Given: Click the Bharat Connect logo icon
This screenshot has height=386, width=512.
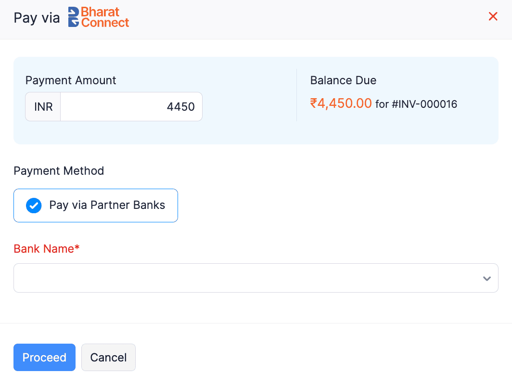Looking at the screenshot, I should click(x=74, y=17).
